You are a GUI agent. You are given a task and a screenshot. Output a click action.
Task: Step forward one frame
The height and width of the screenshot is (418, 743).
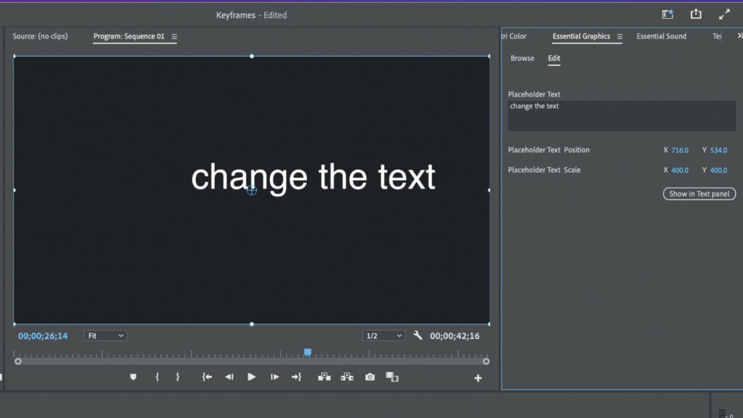point(274,377)
